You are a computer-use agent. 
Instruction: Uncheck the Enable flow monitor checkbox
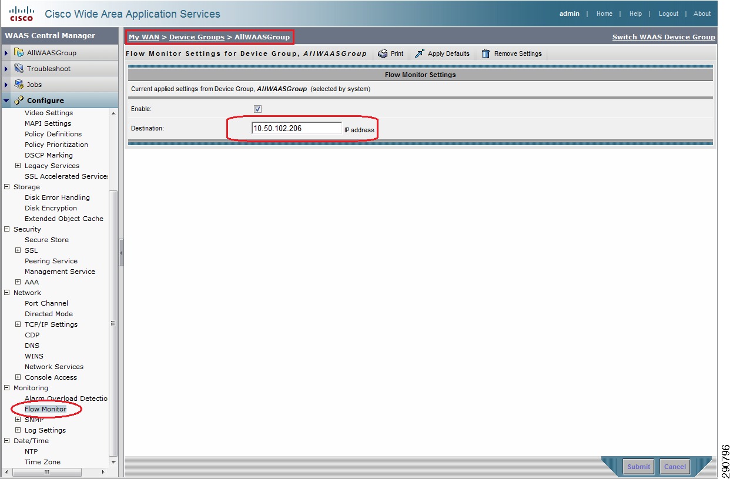(257, 109)
